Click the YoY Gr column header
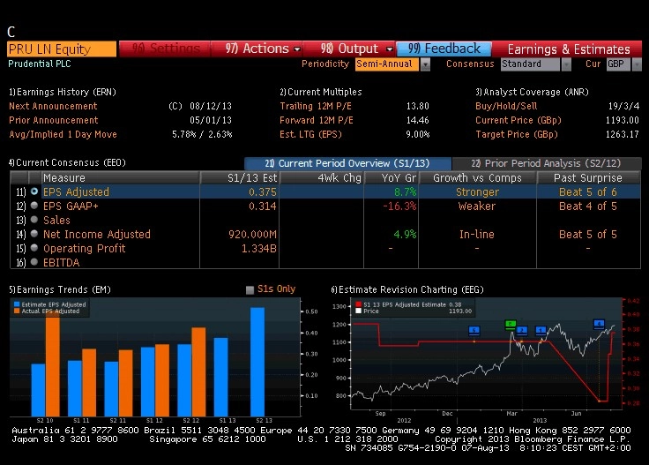Viewport: 649px width, 465px height. [x=392, y=177]
